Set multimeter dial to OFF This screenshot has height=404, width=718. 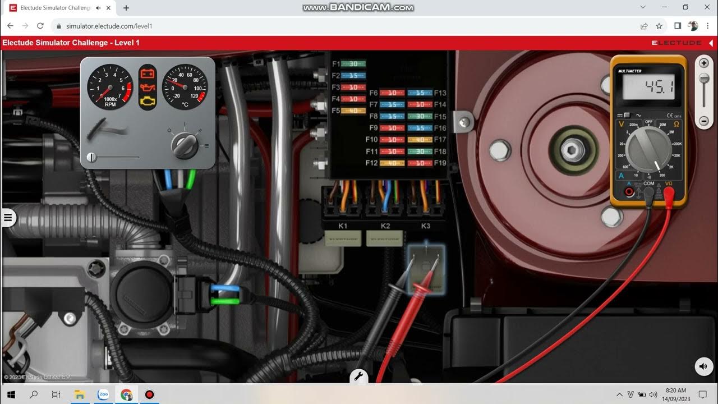pyautogui.click(x=648, y=121)
